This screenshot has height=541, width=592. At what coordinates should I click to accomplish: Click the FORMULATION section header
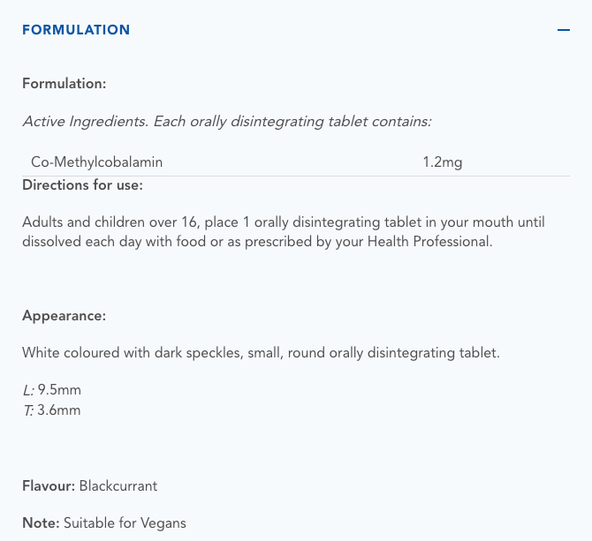click(76, 30)
